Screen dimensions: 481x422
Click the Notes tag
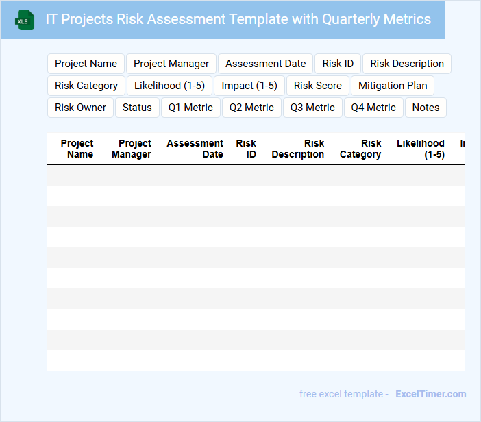[x=425, y=108]
